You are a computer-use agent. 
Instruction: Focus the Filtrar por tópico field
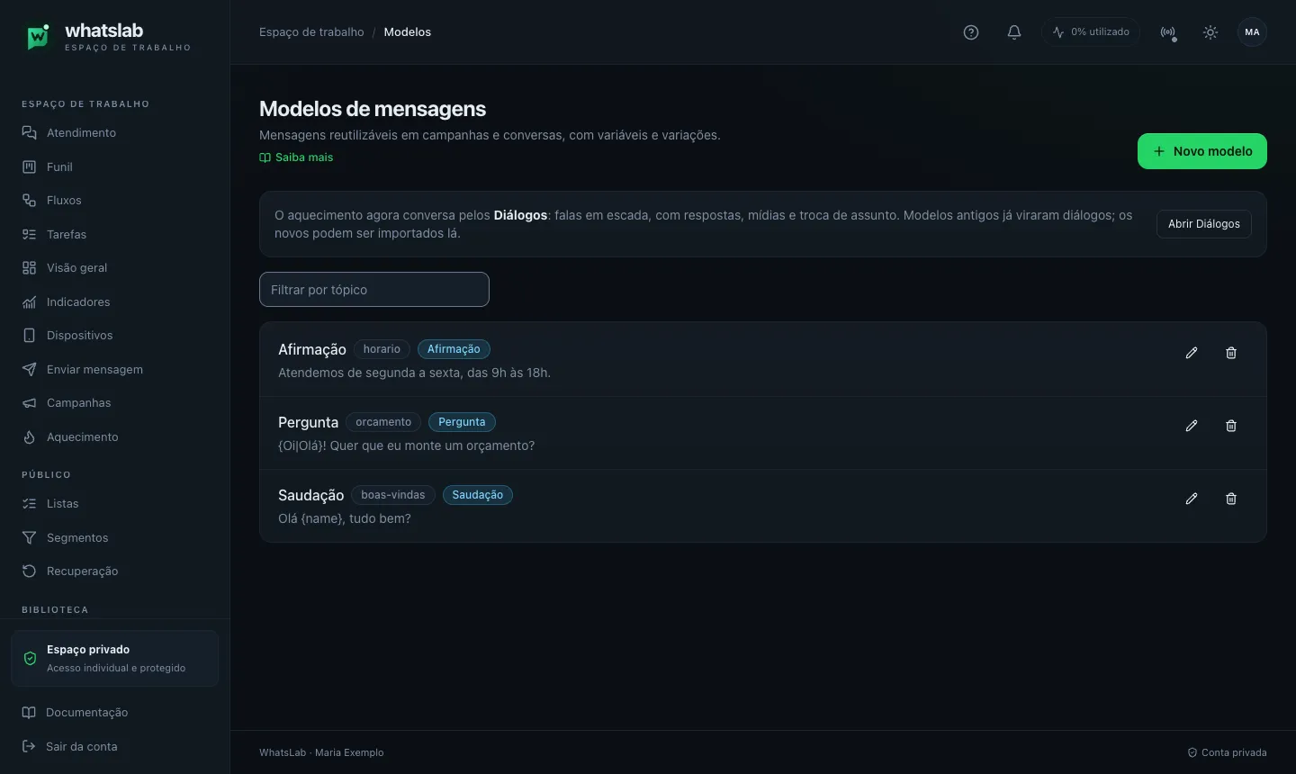click(x=374, y=290)
